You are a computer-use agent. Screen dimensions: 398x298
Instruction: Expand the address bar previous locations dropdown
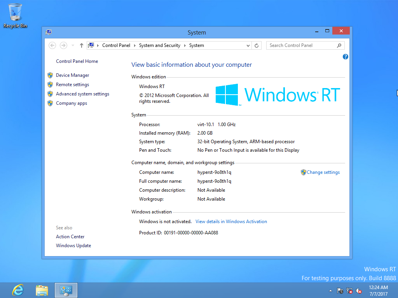pos(248,45)
